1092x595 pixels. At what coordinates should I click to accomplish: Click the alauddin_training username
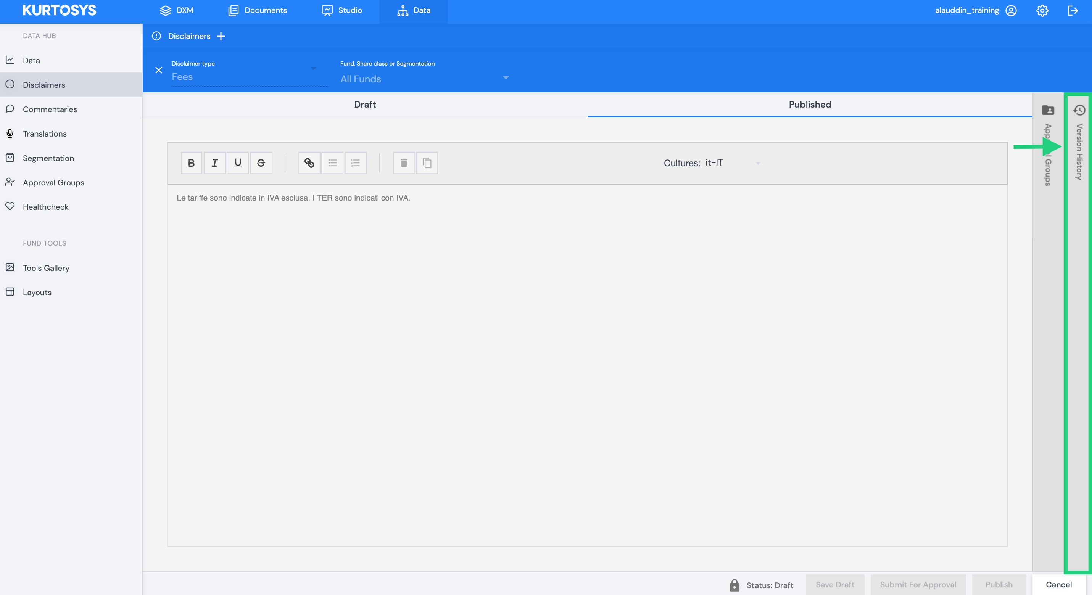(967, 11)
